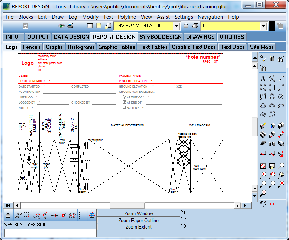Toggle perpendicular snap mode
289x240 pixels.
tap(45, 215)
